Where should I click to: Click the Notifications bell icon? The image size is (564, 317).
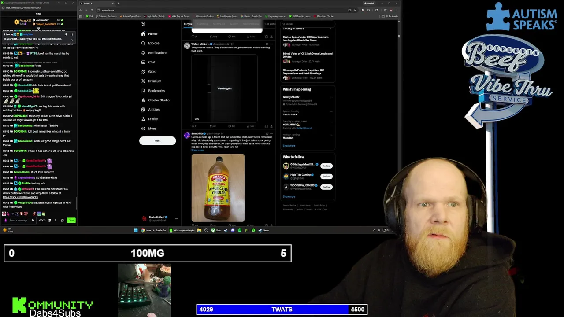click(x=143, y=53)
